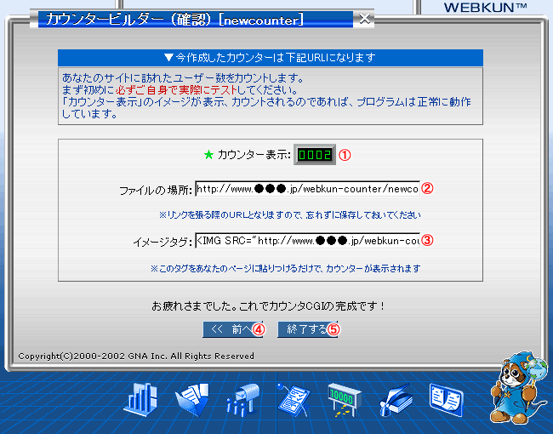
Task: Open the quill and book icon
Action: 396,400
